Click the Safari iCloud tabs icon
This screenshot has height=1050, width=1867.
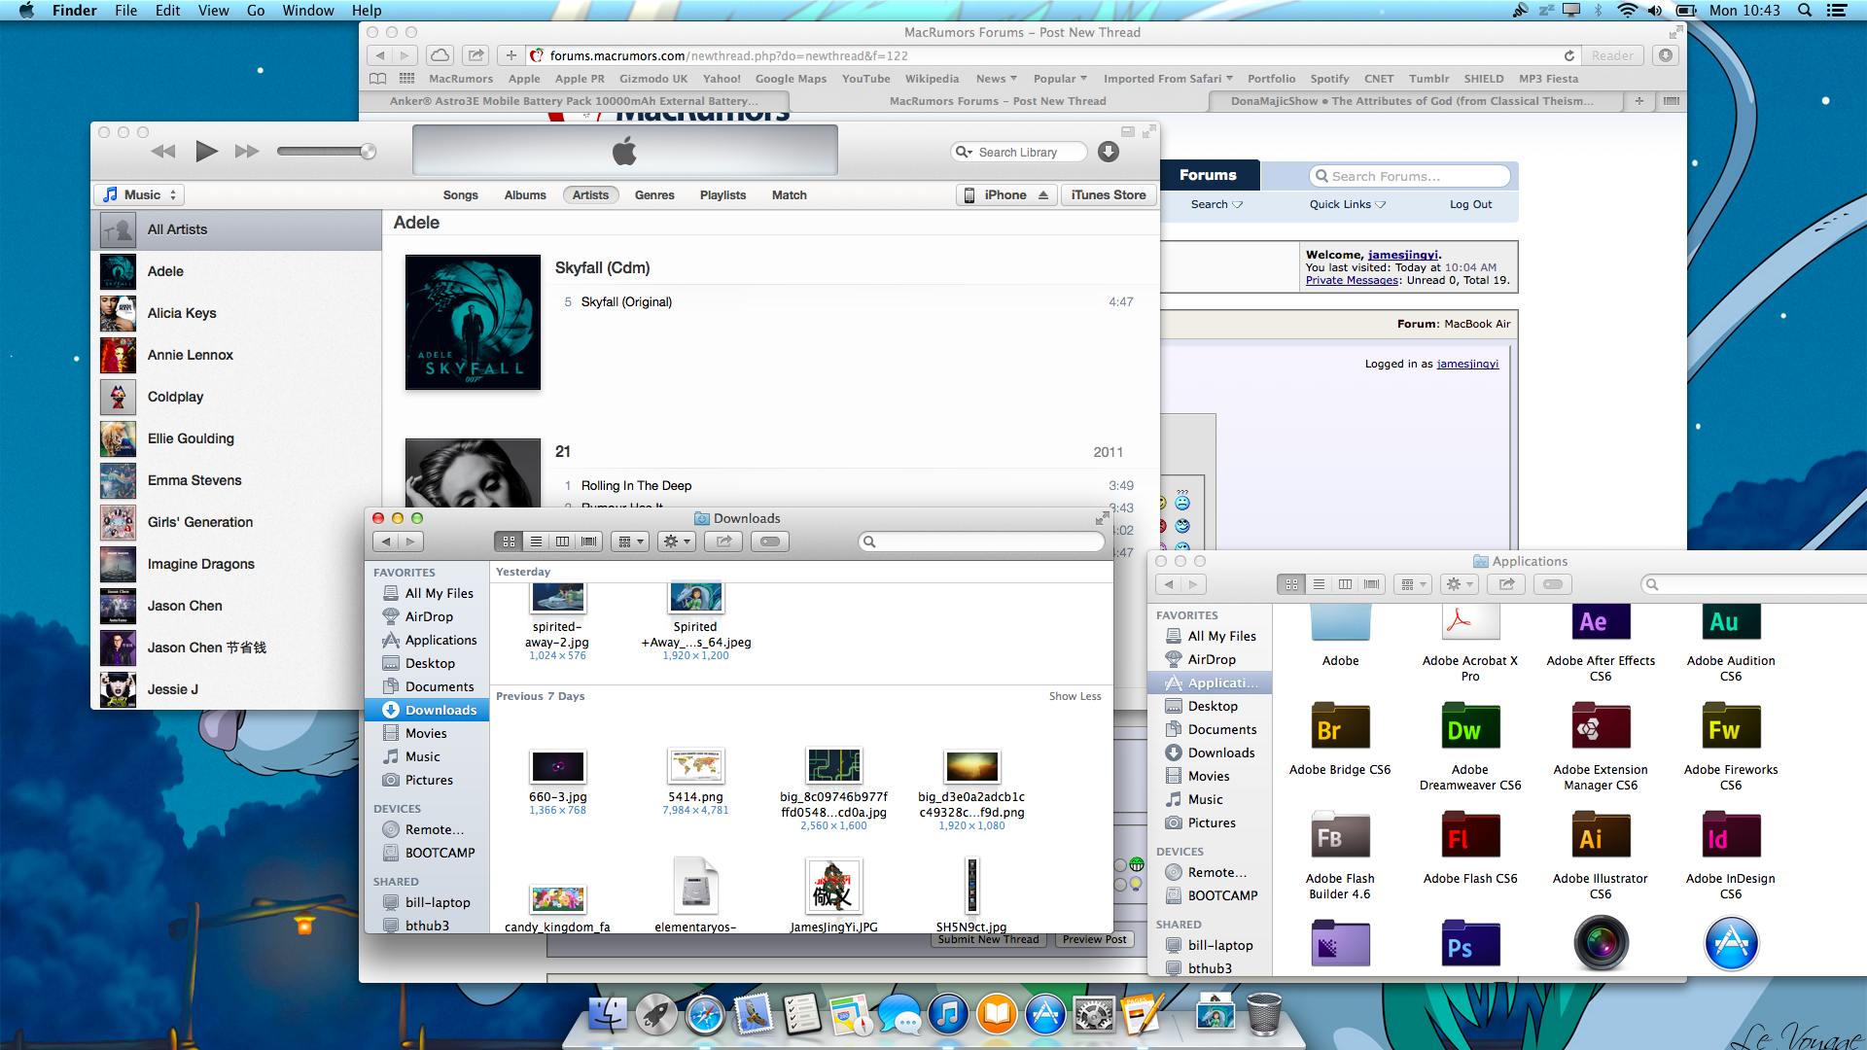440,55
